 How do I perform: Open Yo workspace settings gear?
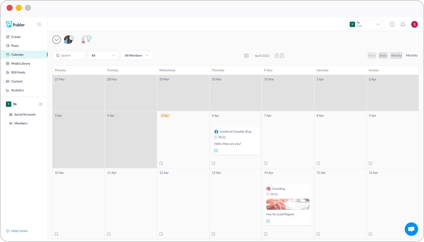pos(41,104)
